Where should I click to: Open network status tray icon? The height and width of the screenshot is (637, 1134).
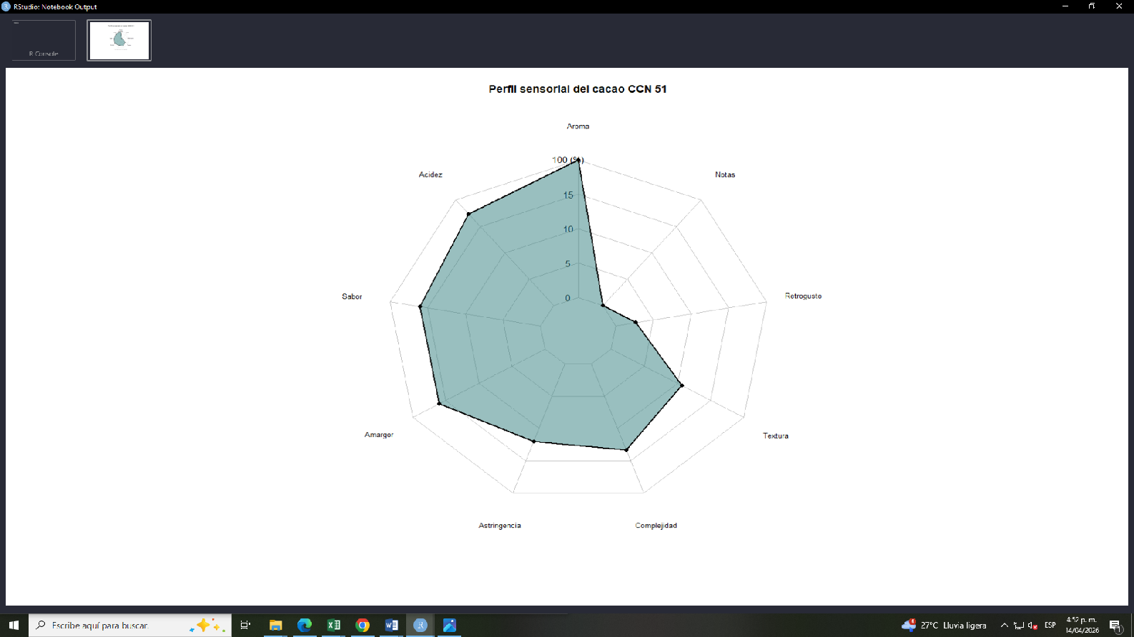[1019, 625]
